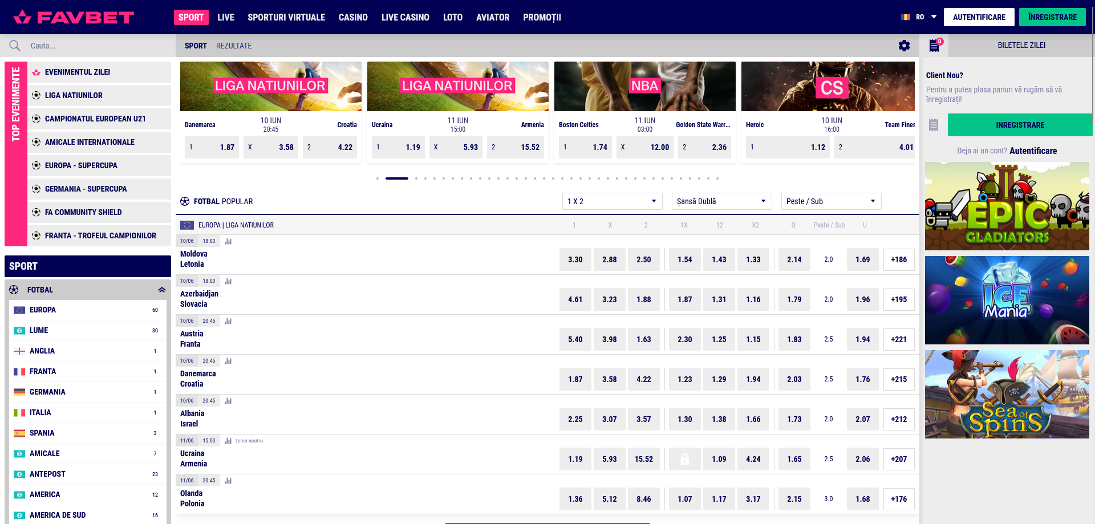Viewport: 1095px width, 524px height.
Task: Click the Franta flag icon in sidebar
Action: tap(19, 372)
